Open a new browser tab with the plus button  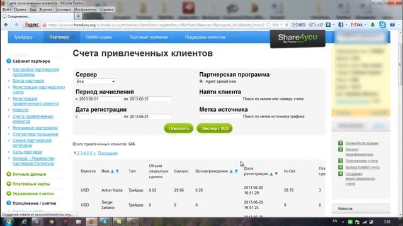tap(78, 16)
